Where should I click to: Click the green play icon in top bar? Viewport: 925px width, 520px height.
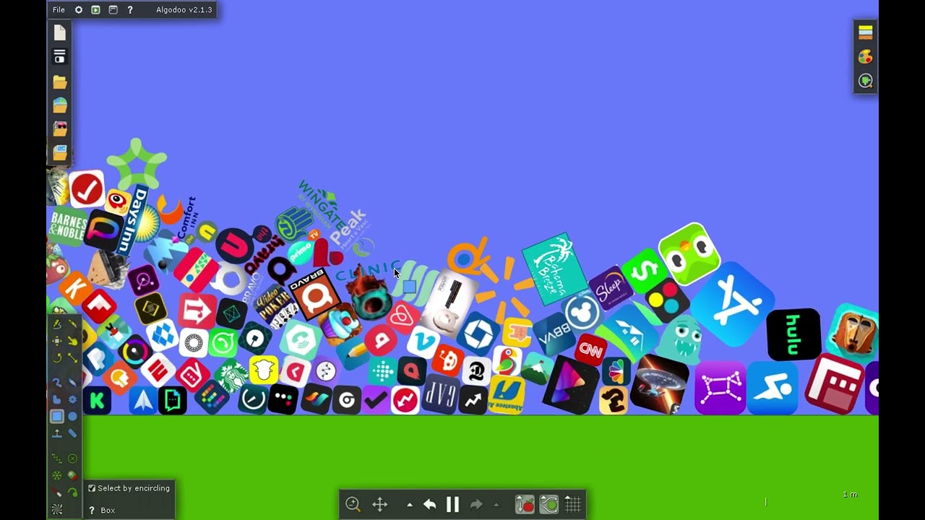click(95, 10)
